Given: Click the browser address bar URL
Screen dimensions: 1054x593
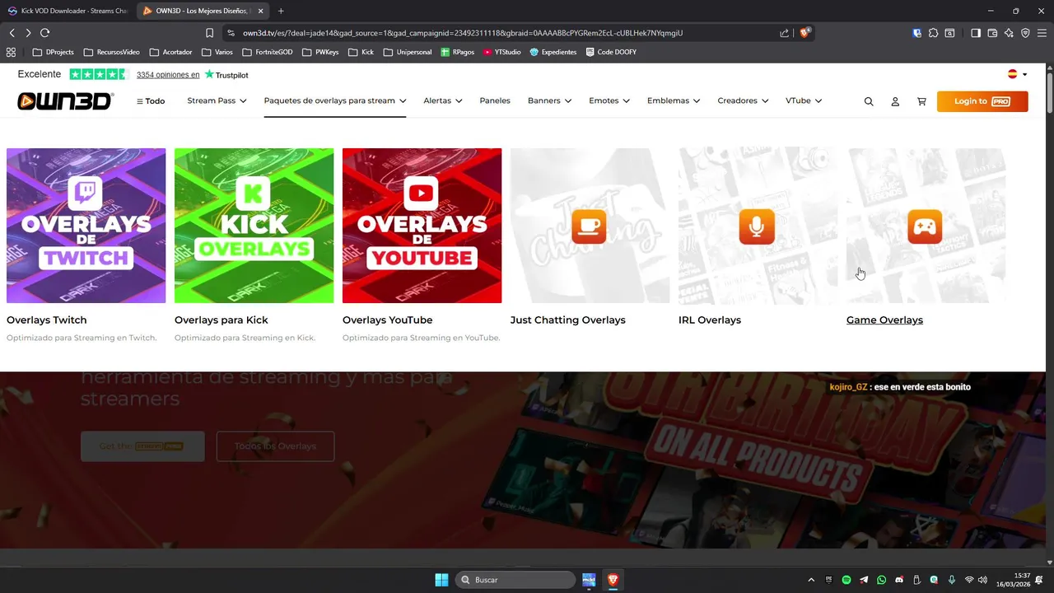Looking at the screenshot, I should click(x=463, y=33).
